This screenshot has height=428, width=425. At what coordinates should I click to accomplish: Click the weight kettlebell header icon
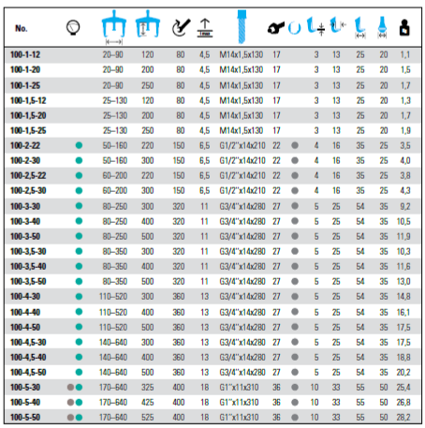pyautogui.click(x=404, y=27)
